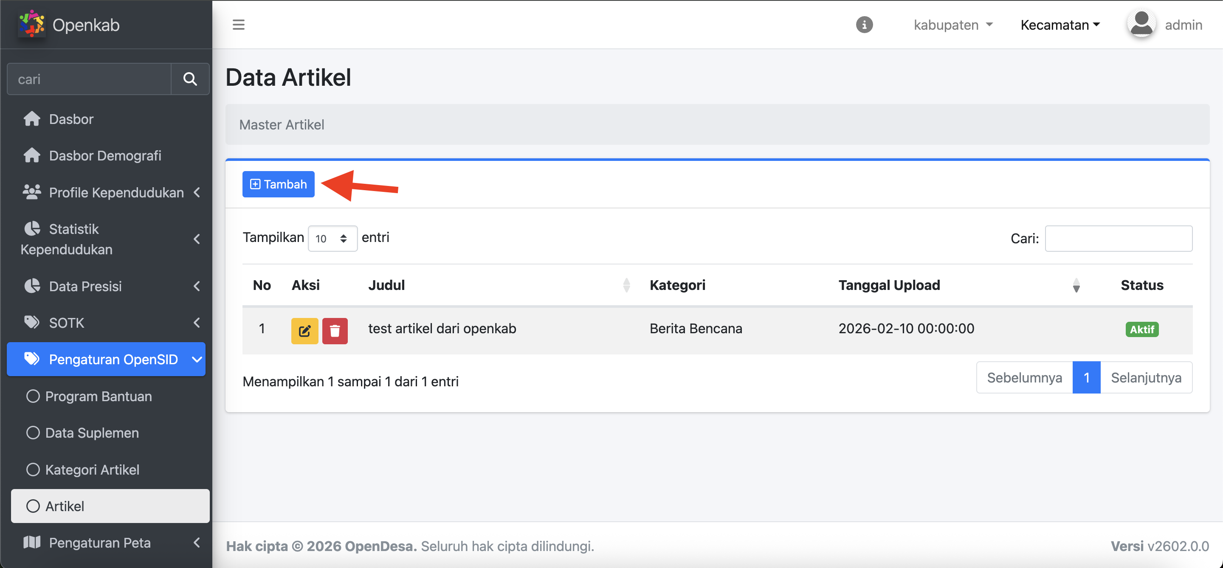
Task: Click the Openkab logo
Action: click(31, 25)
